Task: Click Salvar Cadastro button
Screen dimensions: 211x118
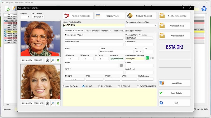Action: [x=175, y=93]
